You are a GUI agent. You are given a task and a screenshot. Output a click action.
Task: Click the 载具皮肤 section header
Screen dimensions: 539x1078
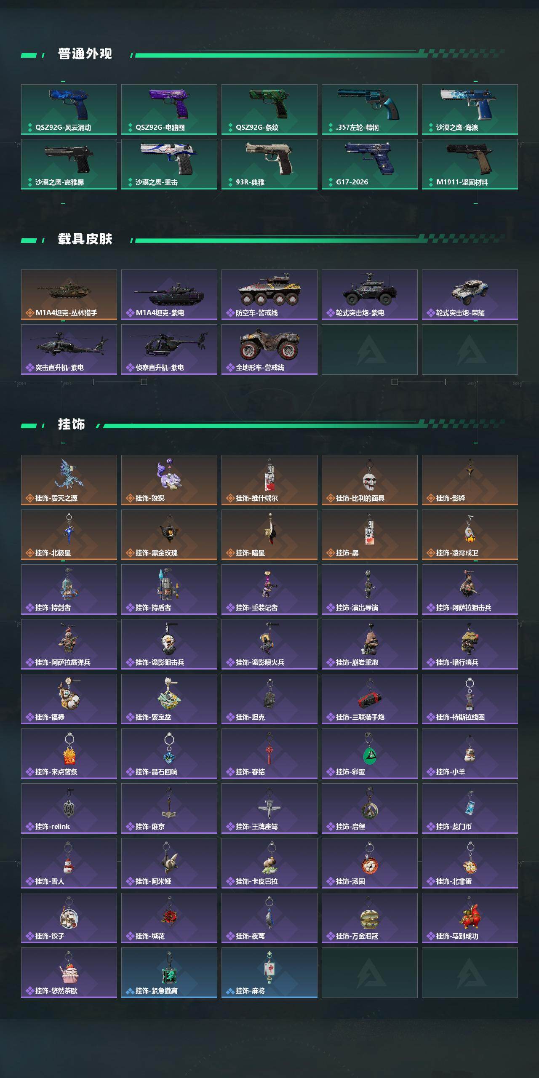pyautogui.click(x=85, y=239)
